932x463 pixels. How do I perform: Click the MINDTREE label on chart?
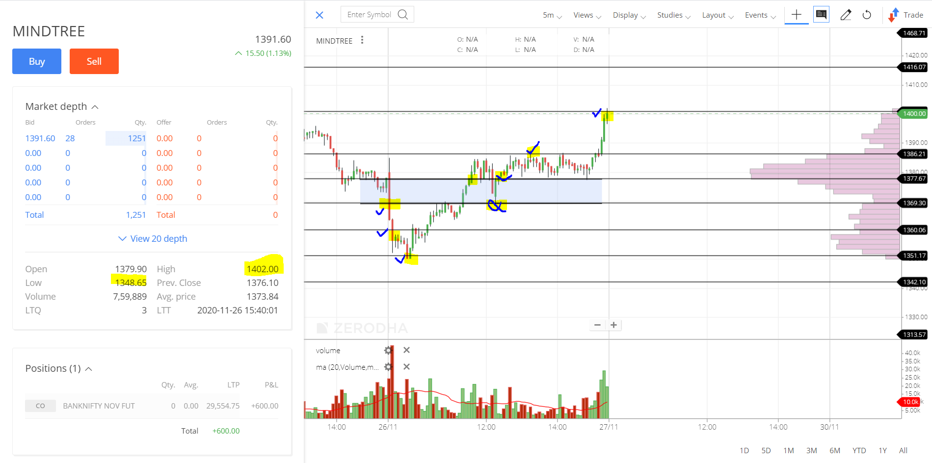tap(334, 41)
